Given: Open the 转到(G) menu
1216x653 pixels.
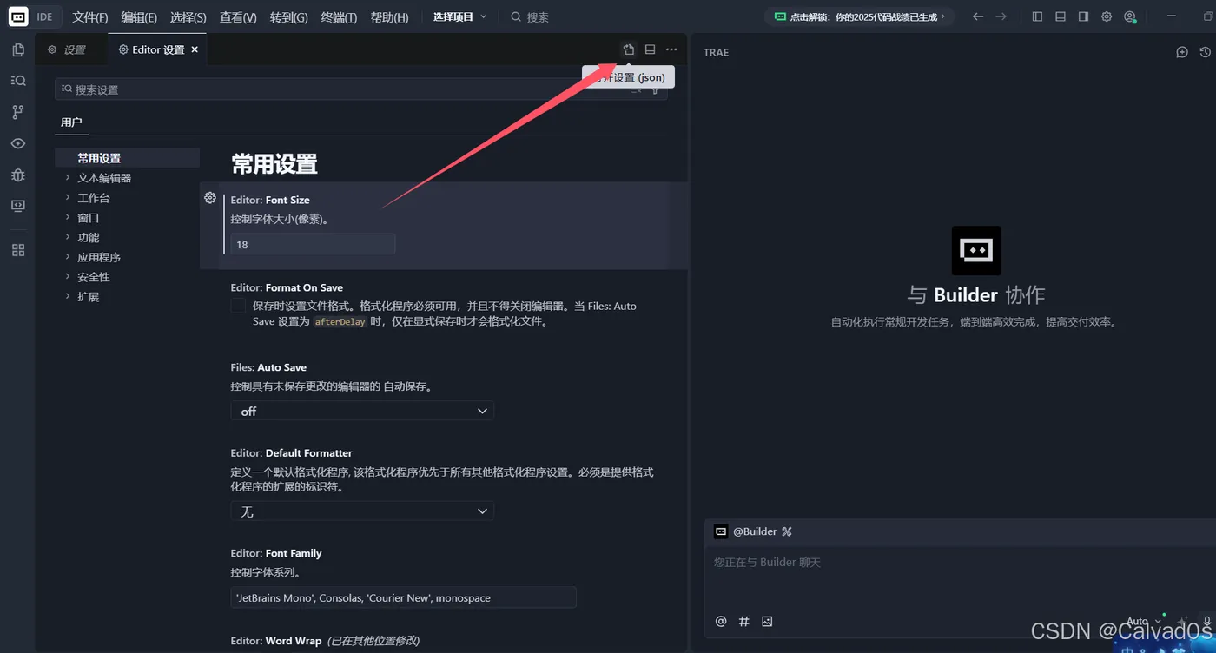Looking at the screenshot, I should point(289,17).
